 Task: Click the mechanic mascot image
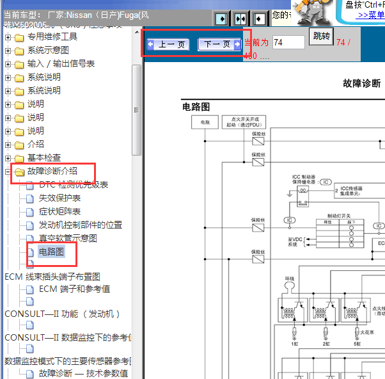(x=313, y=12)
